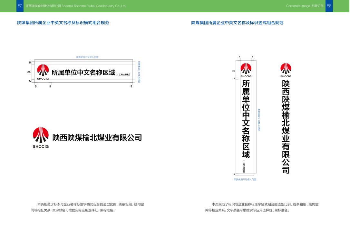This screenshot has width=350, height=228.
Task: Select the vertical 所属单位中文名称区域 placeholder text
Action: pos(246,119)
